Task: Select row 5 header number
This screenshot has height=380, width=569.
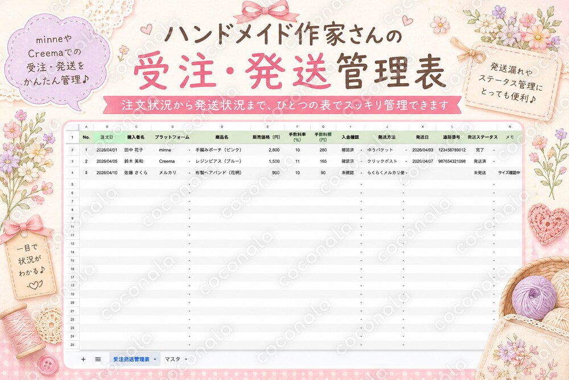Action: click(x=72, y=185)
